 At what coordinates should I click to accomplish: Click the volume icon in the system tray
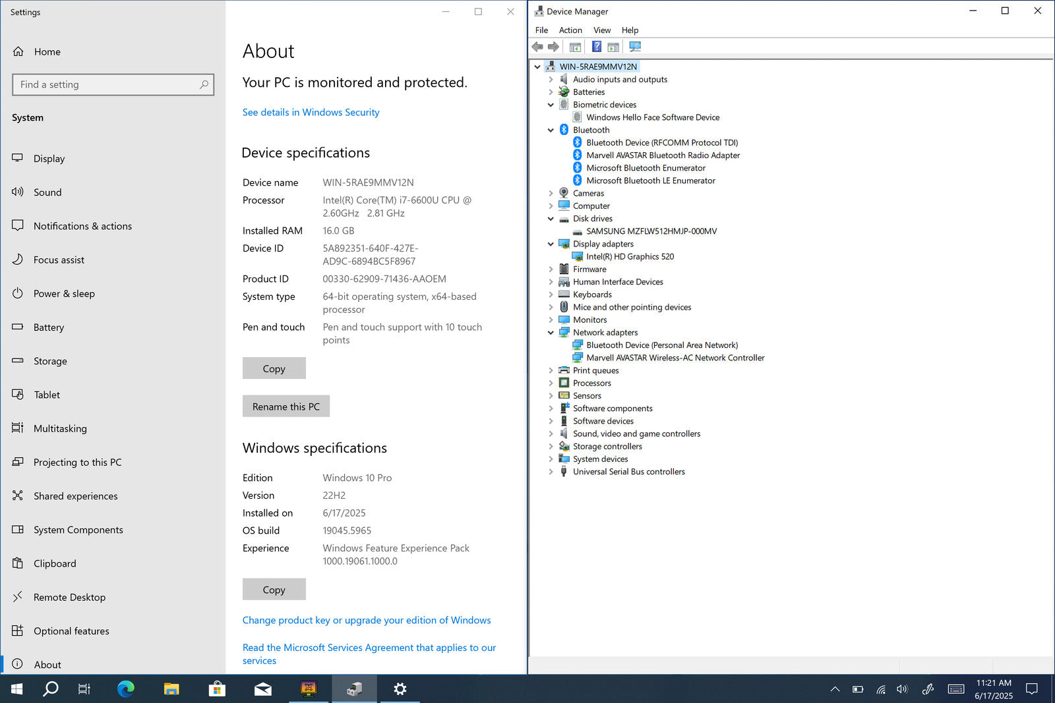tap(903, 689)
